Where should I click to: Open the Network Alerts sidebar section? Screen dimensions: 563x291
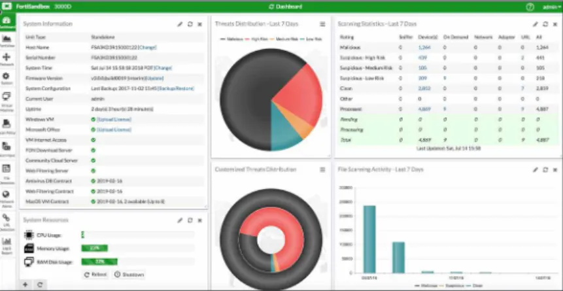[7, 199]
